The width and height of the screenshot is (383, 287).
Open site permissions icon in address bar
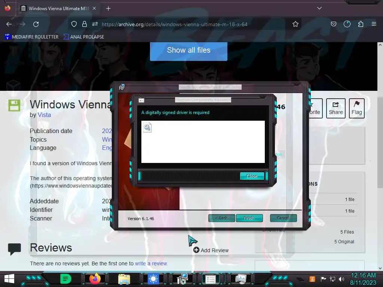(95, 24)
